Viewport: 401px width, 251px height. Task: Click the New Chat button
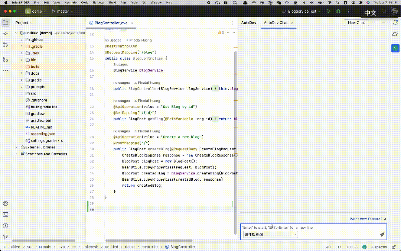click(x=356, y=23)
